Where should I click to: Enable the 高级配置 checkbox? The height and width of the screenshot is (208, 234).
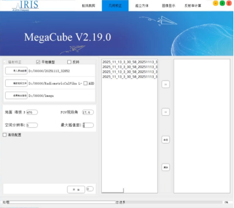point(5,135)
